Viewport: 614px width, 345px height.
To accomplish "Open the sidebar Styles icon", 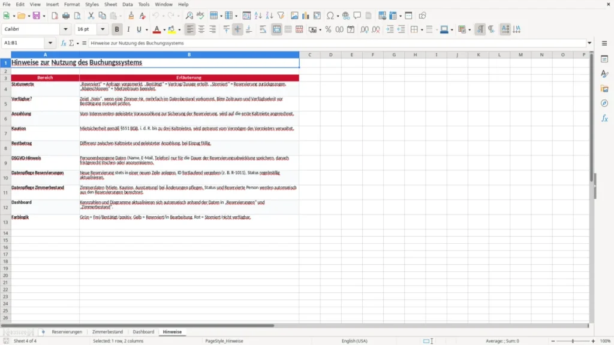I will click(604, 74).
